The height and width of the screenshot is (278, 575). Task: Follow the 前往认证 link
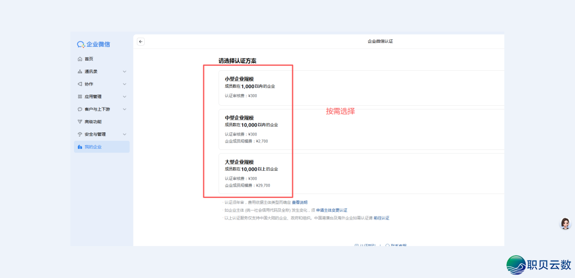[x=381, y=218]
